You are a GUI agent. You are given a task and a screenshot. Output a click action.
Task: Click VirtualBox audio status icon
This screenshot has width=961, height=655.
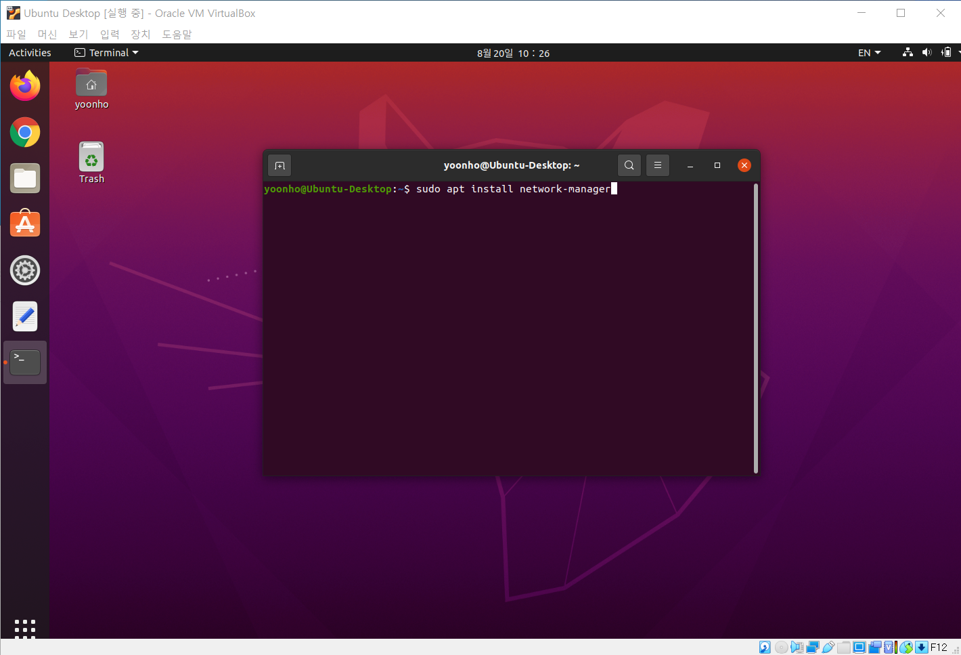[797, 647]
